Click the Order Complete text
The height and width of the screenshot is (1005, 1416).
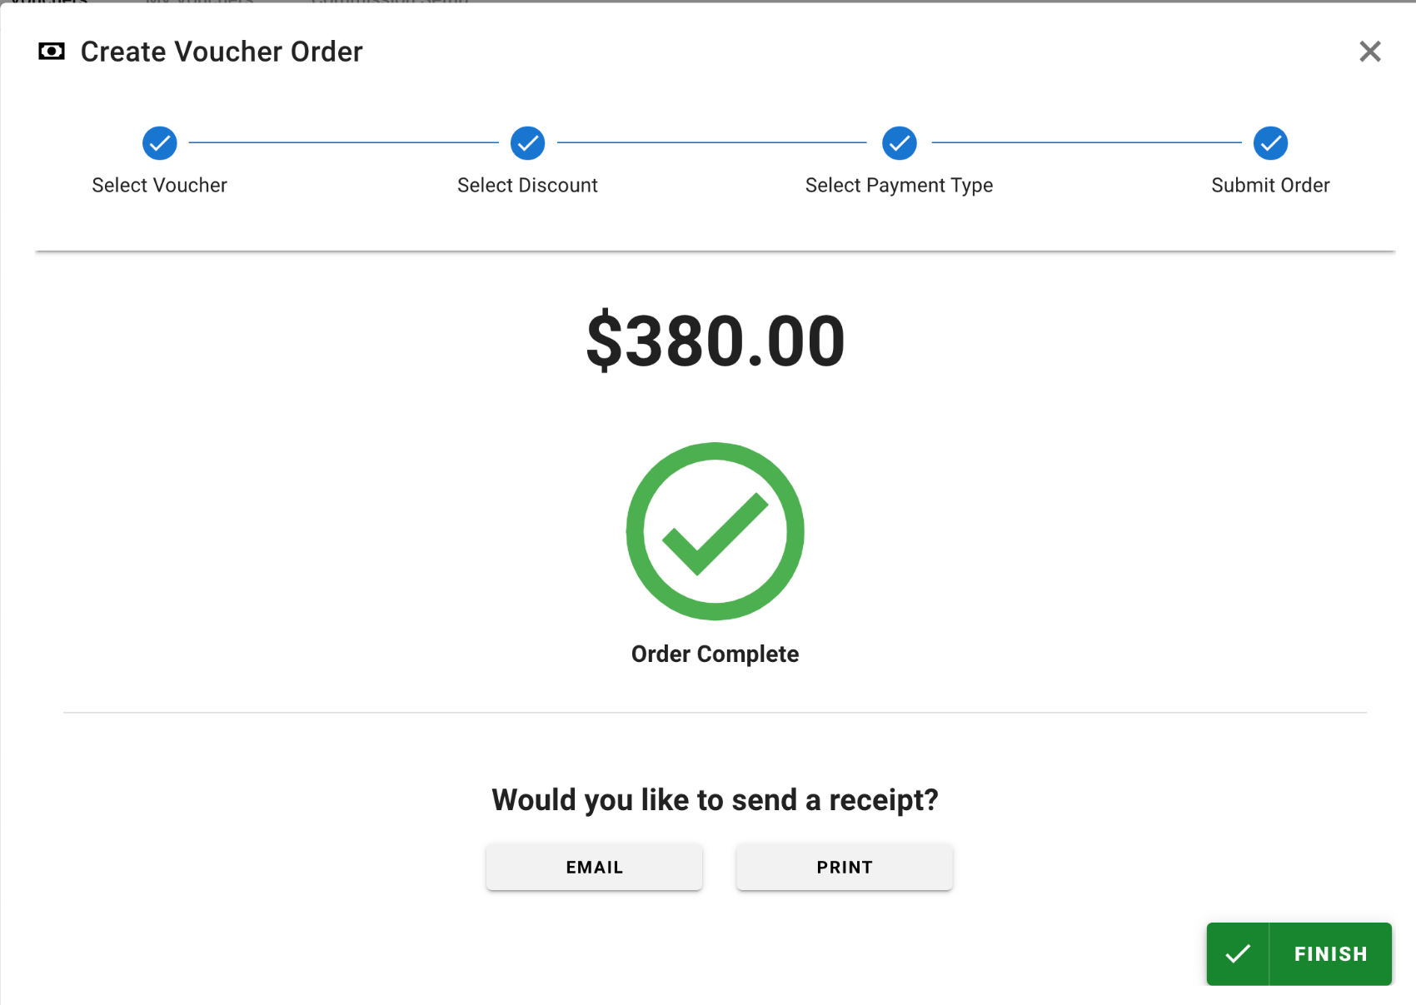pos(715,654)
